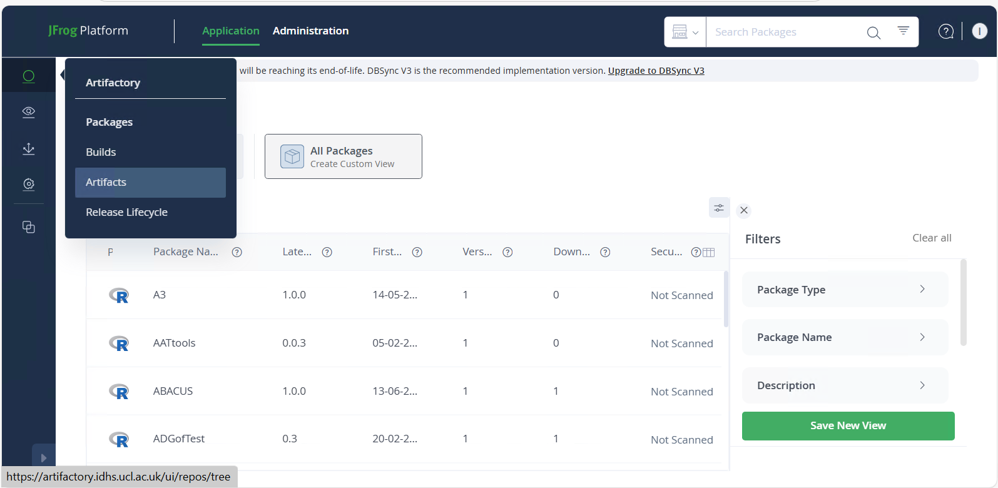Click the search magnifier icon
Screen dimensions: 998x488
[x=873, y=33]
